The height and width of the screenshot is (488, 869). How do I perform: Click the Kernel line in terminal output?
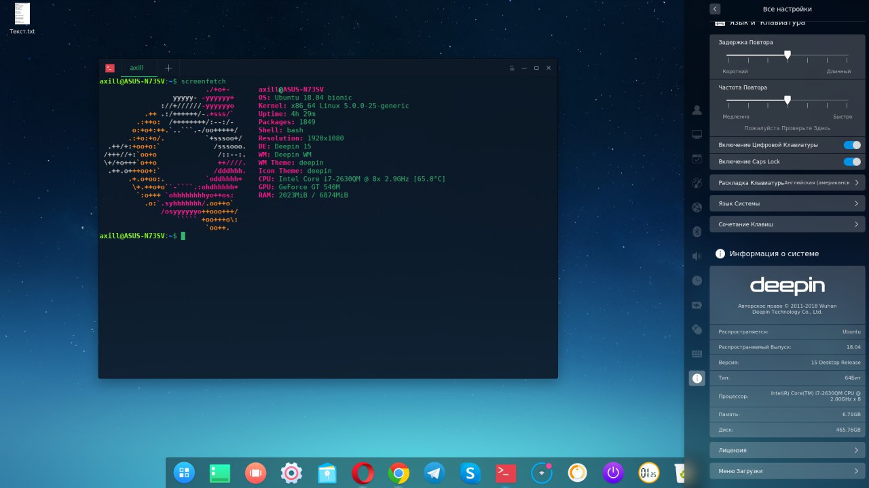pos(334,106)
